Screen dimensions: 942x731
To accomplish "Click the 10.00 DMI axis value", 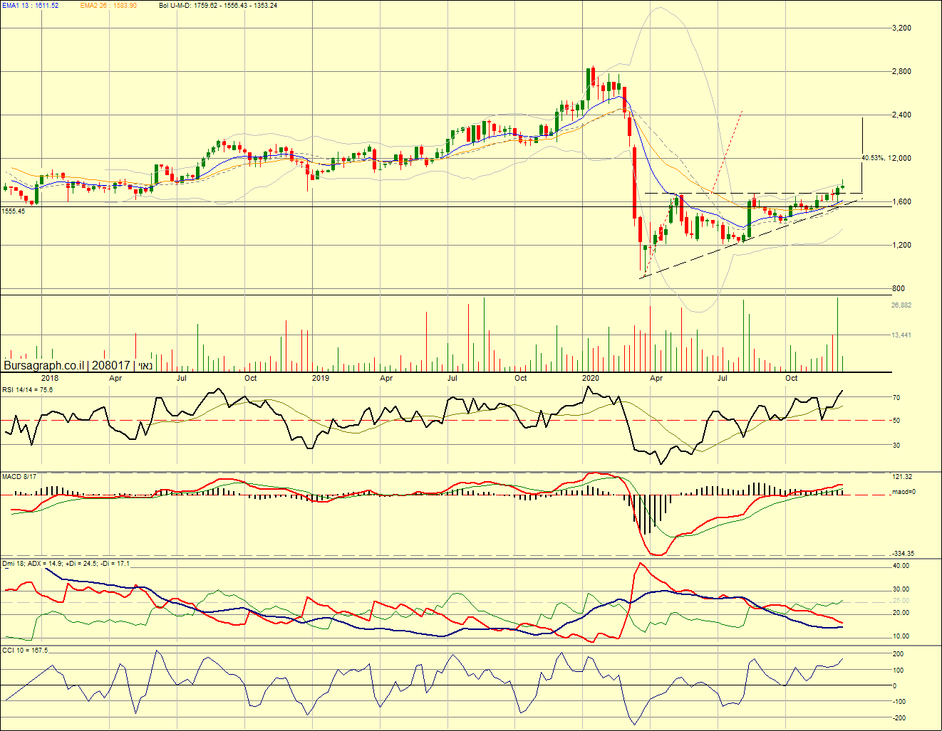I will 901,636.
